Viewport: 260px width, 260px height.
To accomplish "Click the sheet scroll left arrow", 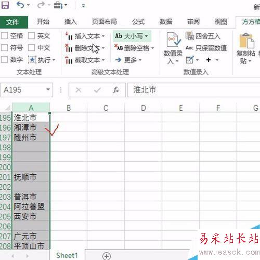I will click(12, 256).
